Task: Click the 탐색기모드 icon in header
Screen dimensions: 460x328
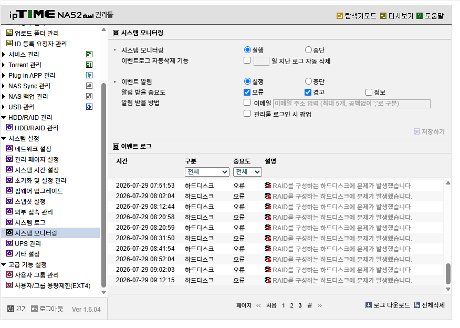Action: [x=339, y=16]
